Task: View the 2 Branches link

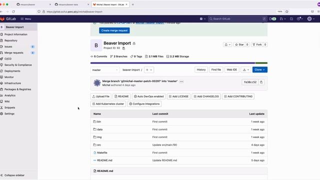Action: pos(118,56)
